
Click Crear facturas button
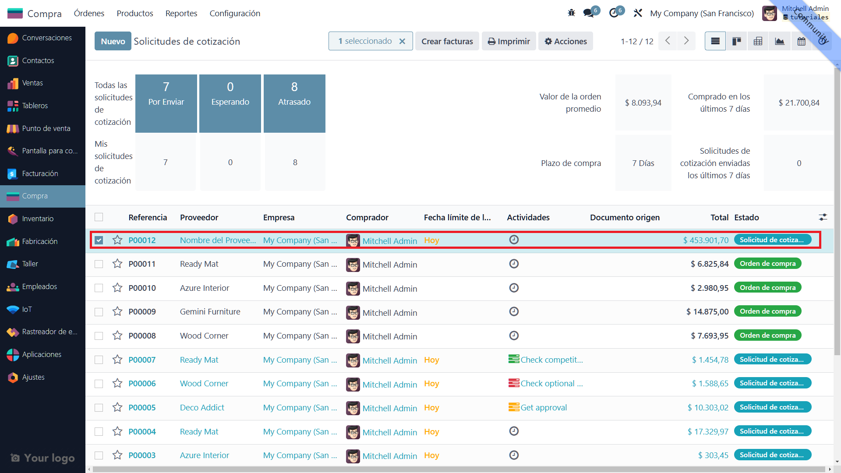click(x=447, y=41)
